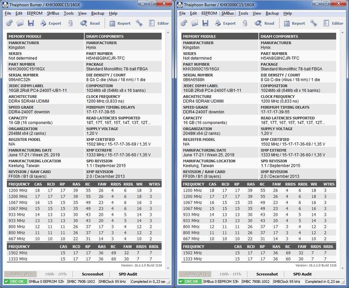
Task: Click the wrench tool icon, left window
Action: pos(139,23)
